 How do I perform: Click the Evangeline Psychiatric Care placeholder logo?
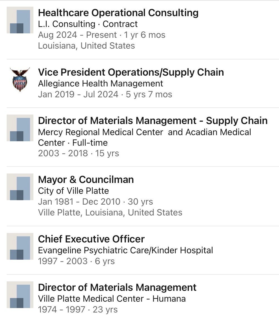coord(20,246)
